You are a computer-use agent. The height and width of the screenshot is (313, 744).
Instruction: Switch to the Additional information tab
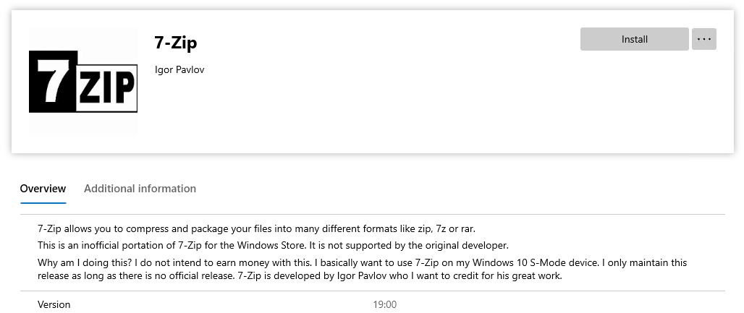pos(140,188)
